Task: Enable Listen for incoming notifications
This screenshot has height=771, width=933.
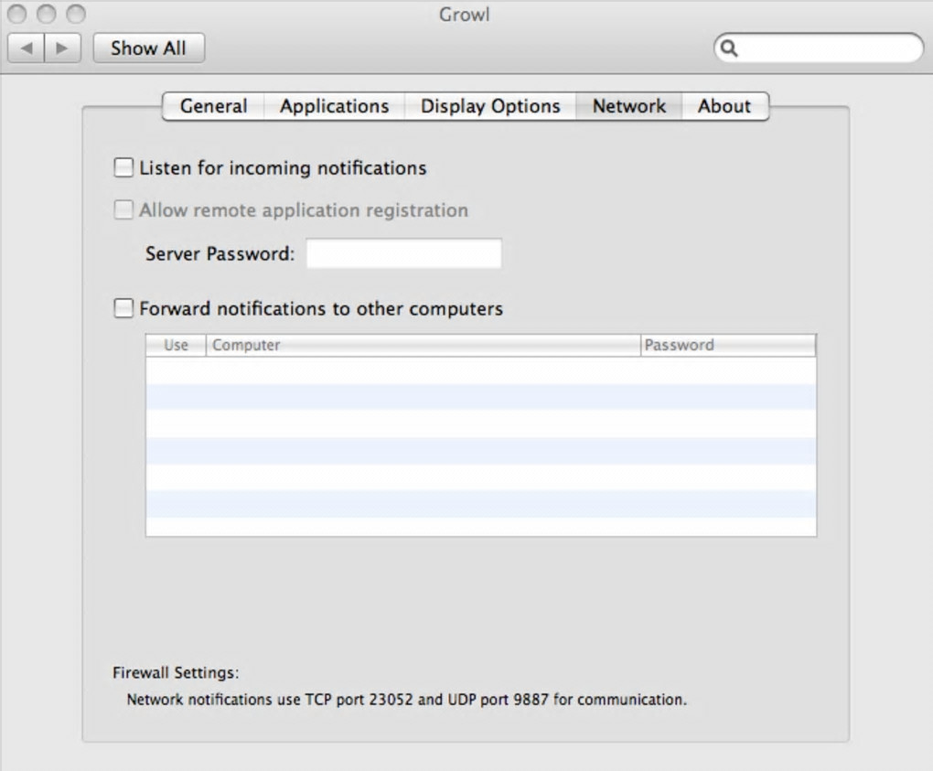Action: [123, 167]
